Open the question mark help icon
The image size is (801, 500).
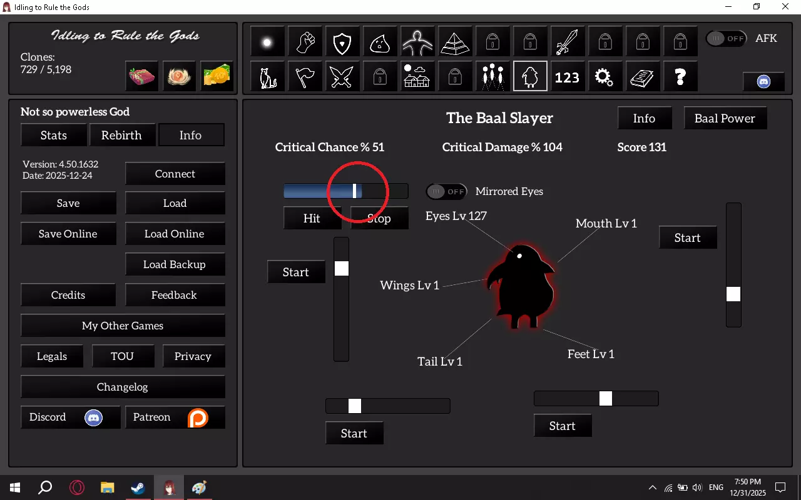click(x=680, y=77)
